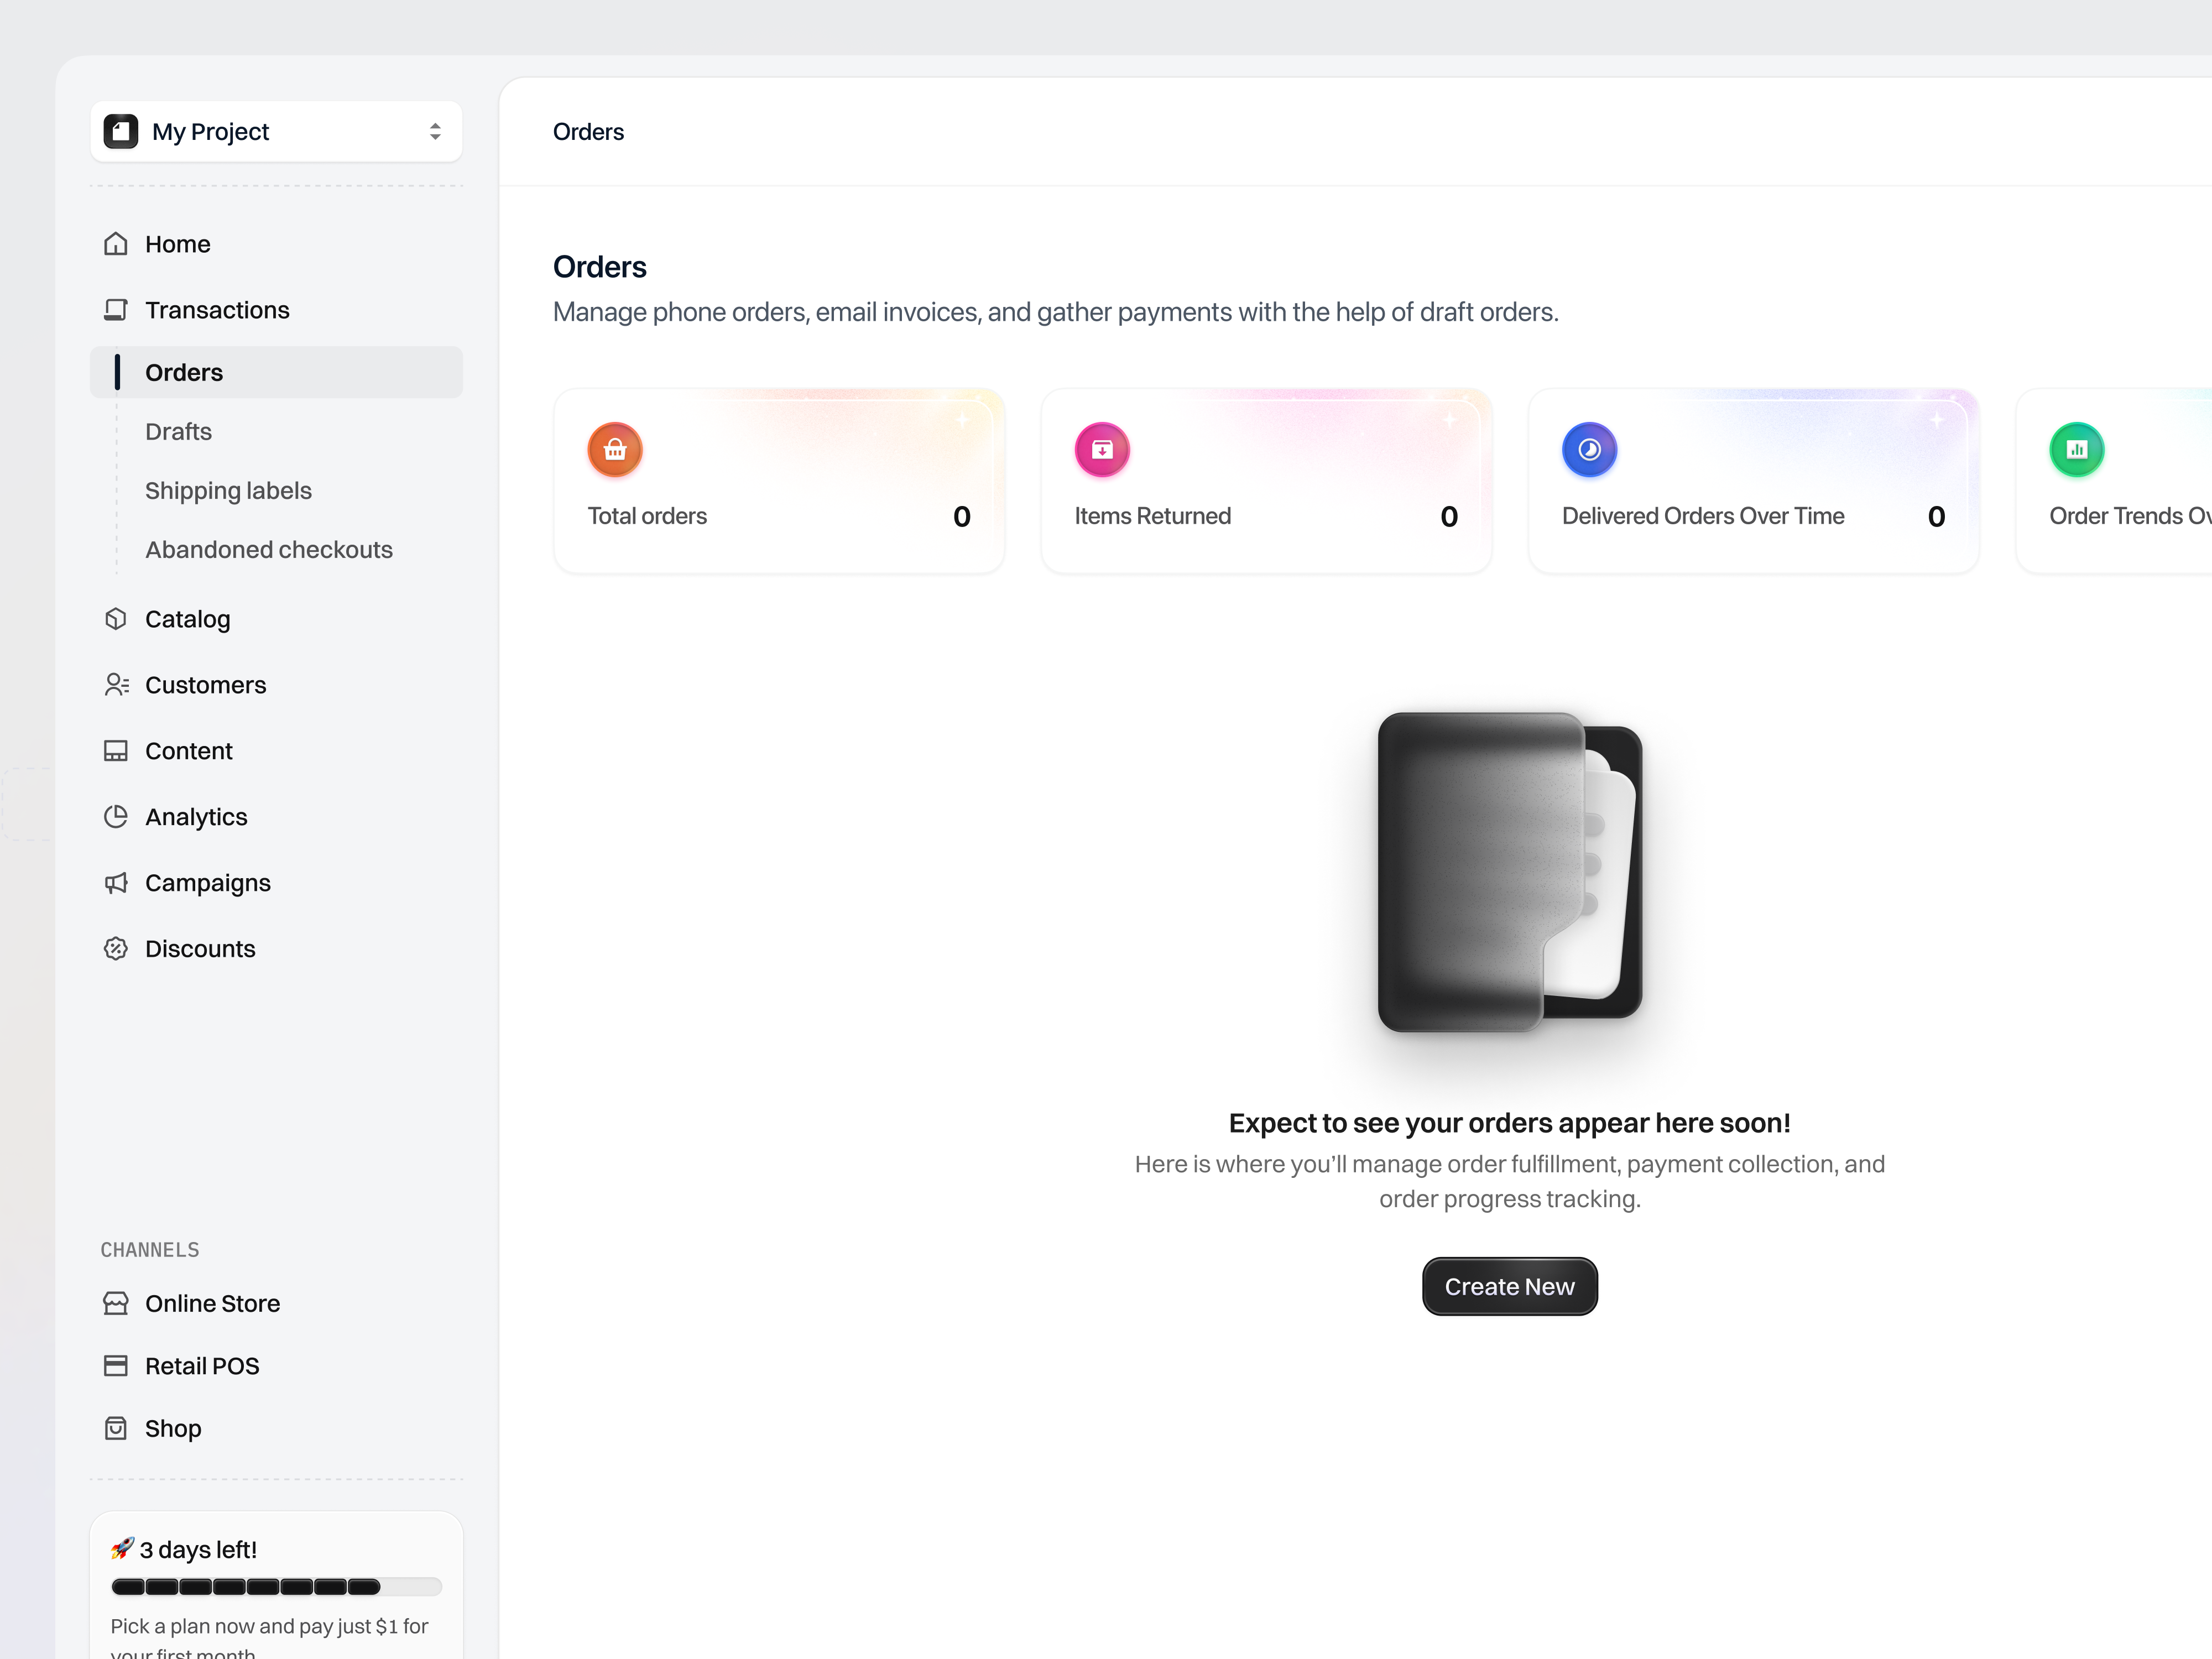
Task: Select the Analytics pie chart icon
Action: (116, 816)
